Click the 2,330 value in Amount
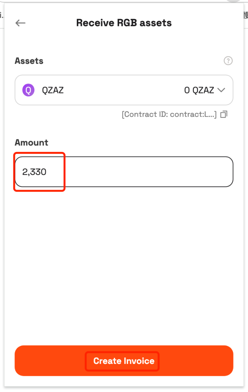The width and height of the screenshot is (248, 392). tap(34, 172)
